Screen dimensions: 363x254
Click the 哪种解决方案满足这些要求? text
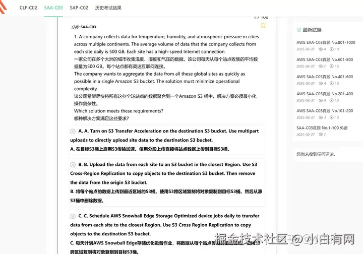(101, 118)
